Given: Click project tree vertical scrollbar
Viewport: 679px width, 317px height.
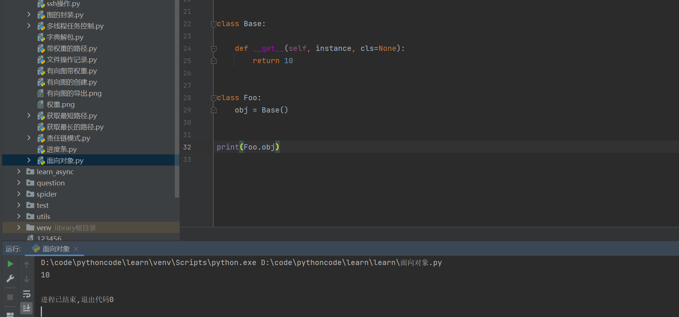Looking at the screenshot, I should pyautogui.click(x=177, y=99).
